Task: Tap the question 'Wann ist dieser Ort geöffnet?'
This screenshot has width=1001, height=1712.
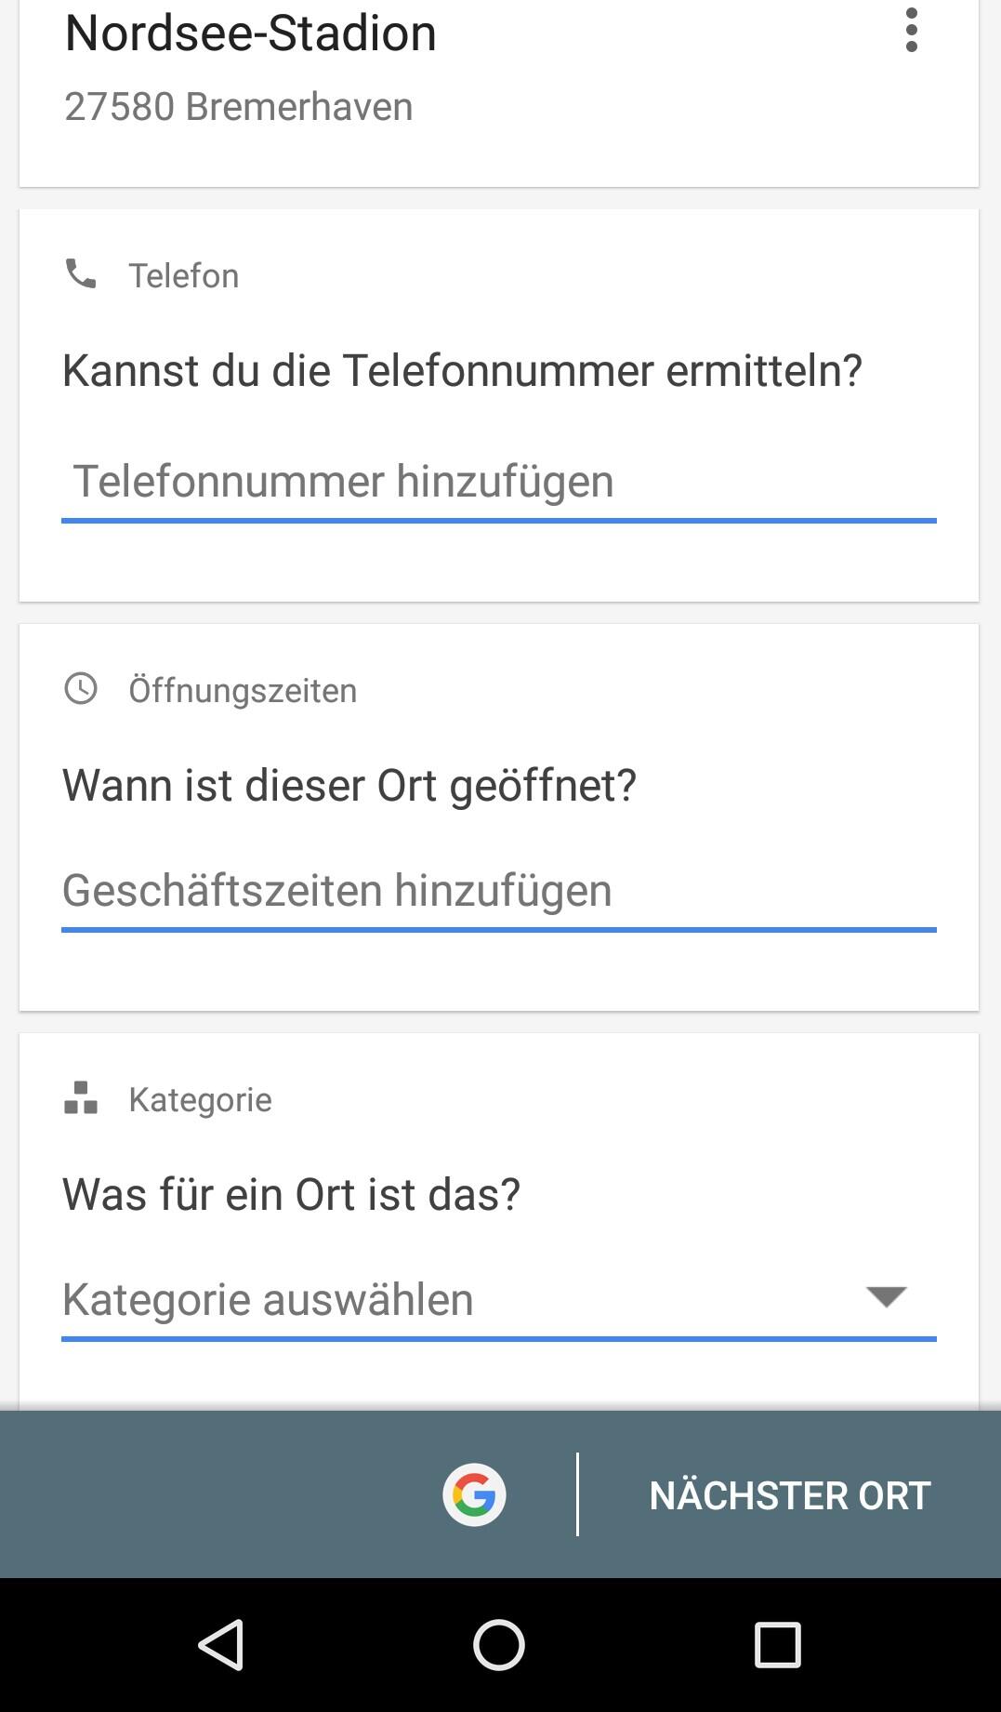Action: (x=349, y=786)
